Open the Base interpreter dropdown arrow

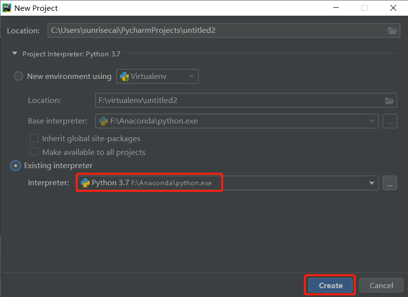pos(372,121)
